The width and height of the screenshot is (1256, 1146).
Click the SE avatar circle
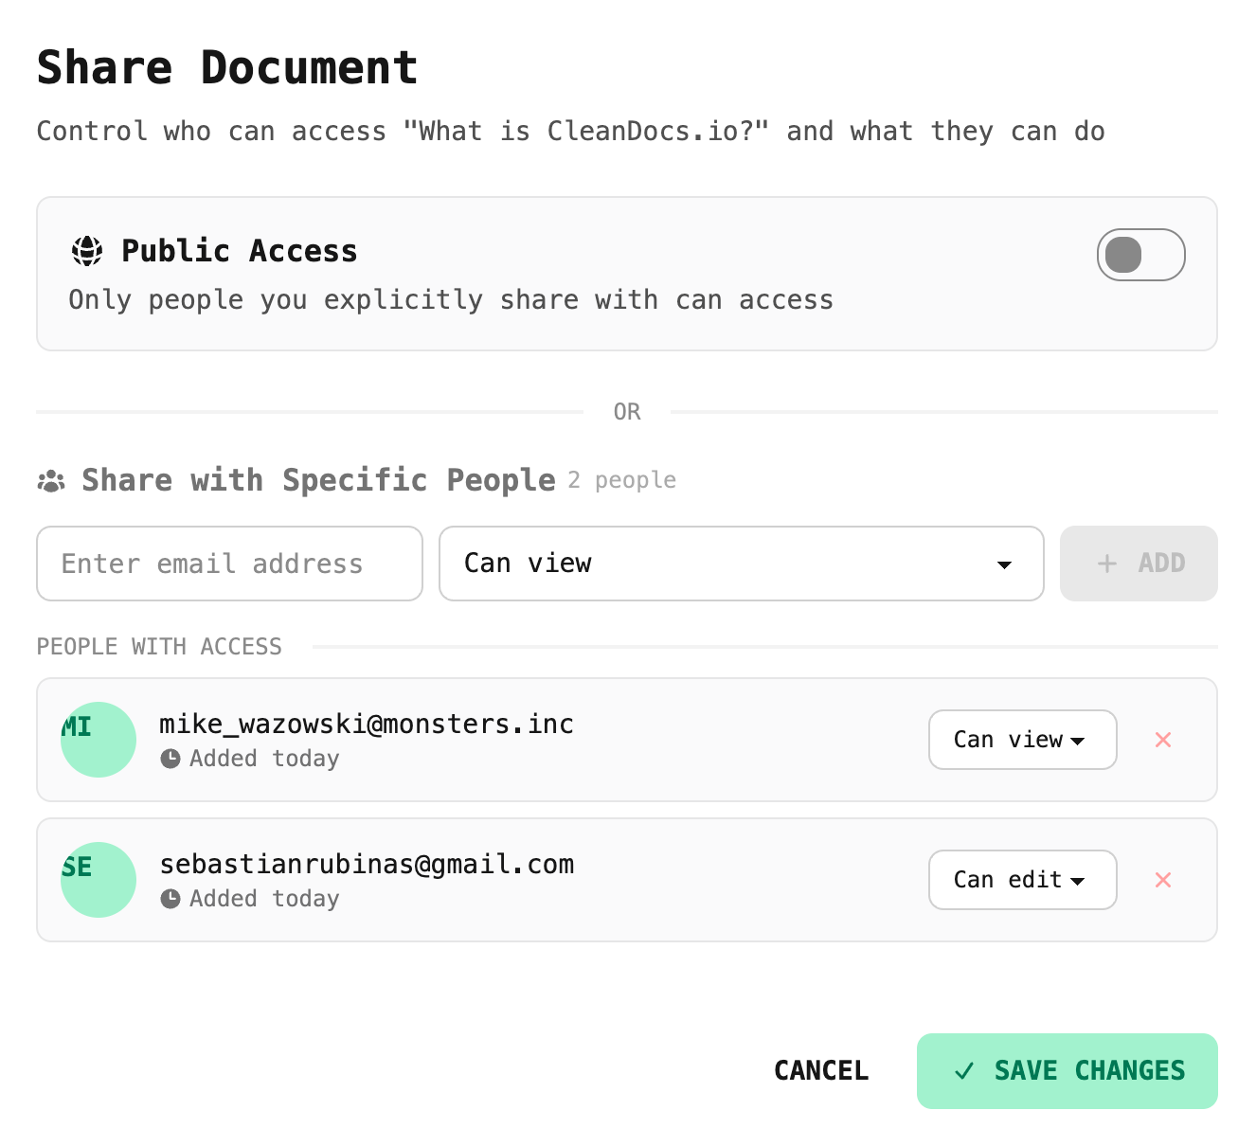[99, 880]
